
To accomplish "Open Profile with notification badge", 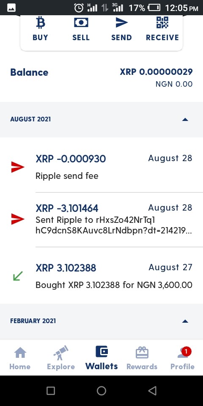I will 183,358.
